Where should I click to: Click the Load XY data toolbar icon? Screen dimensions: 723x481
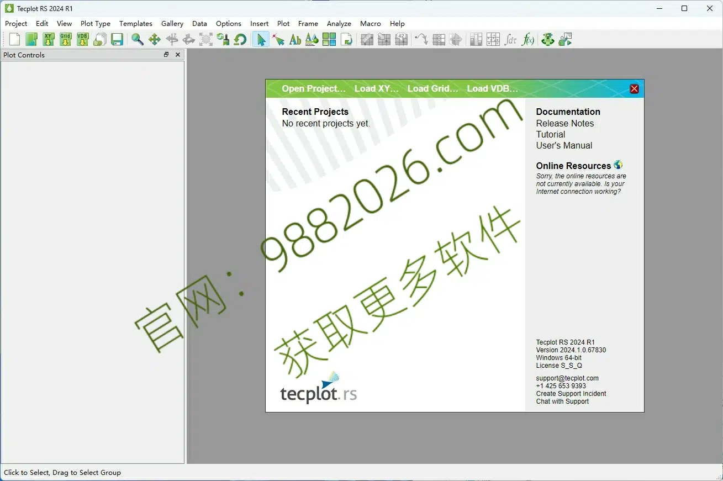click(x=49, y=39)
